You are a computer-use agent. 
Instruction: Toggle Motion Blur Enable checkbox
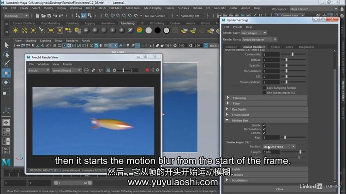264,125
